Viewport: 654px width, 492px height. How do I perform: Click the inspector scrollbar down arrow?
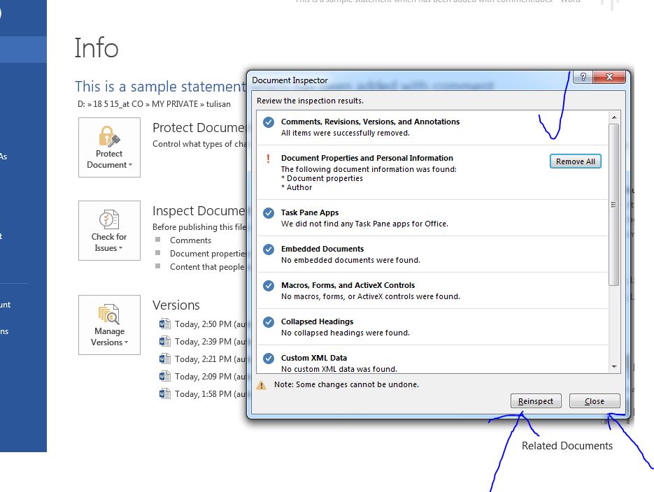click(614, 367)
